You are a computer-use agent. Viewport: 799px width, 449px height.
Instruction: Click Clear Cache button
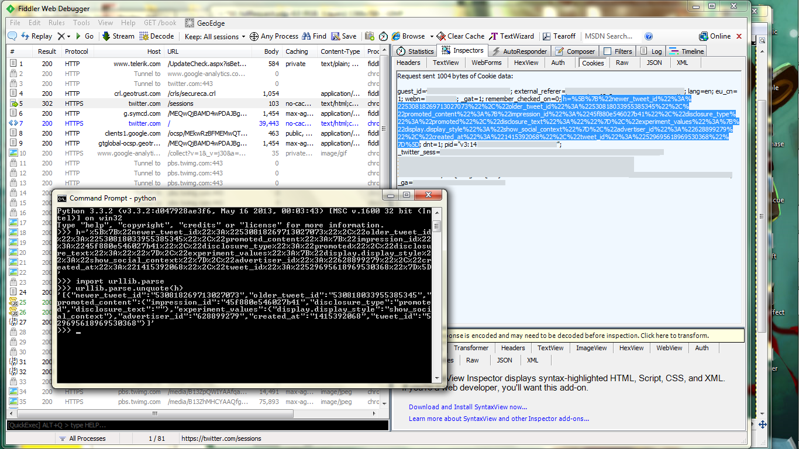462,36
